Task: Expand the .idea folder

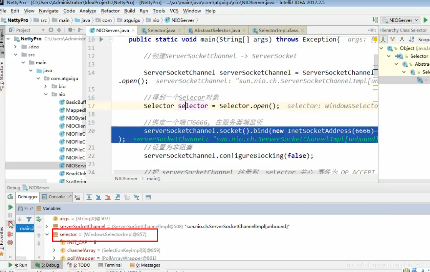Action: pyautogui.click(x=15, y=47)
